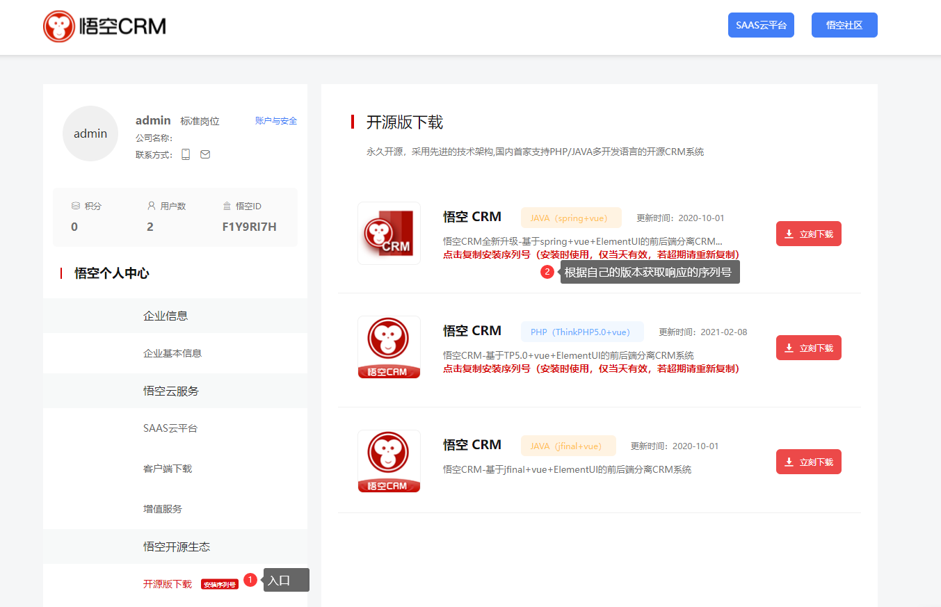Screen dimensions: 941x607
Task: Click the 悟空云服务 section header
Action: [x=175, y=391]
